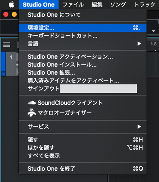This screenshot has height=182, width=159.
Task: Select ほかを隠す menu item
Action: pyautogui.click(x=83, y=147)
